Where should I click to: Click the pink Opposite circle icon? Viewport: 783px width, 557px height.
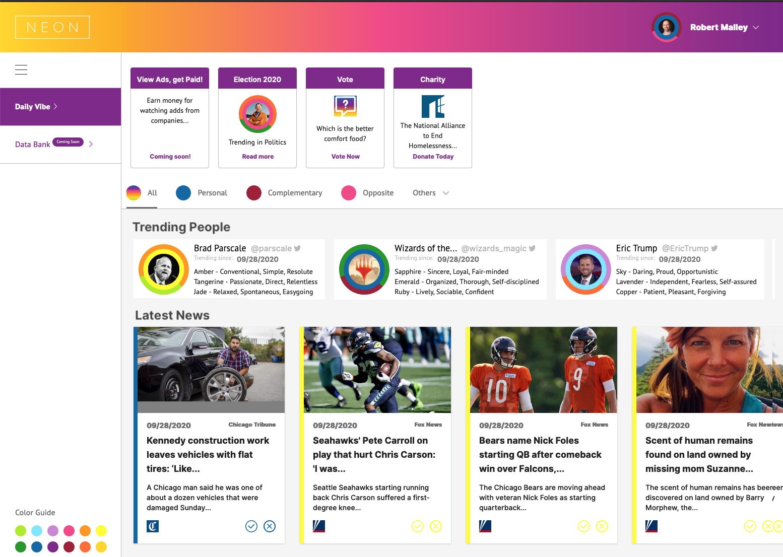(349, 193)
